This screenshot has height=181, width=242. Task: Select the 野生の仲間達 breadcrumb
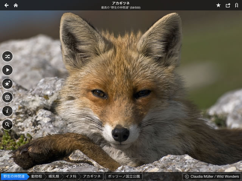click(x=15, y=176)
